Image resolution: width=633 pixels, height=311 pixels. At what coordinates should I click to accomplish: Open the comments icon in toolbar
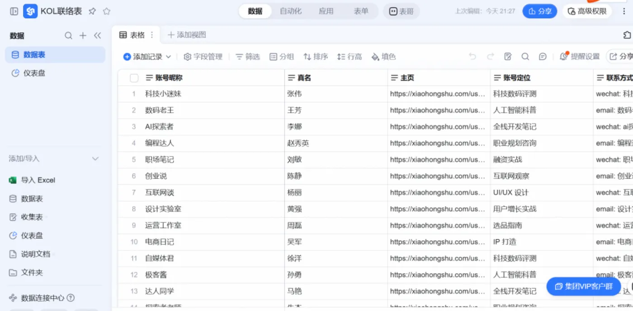coord(543,57)
